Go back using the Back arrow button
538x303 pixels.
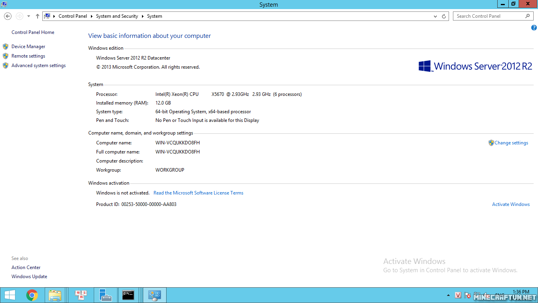(8, 16)
